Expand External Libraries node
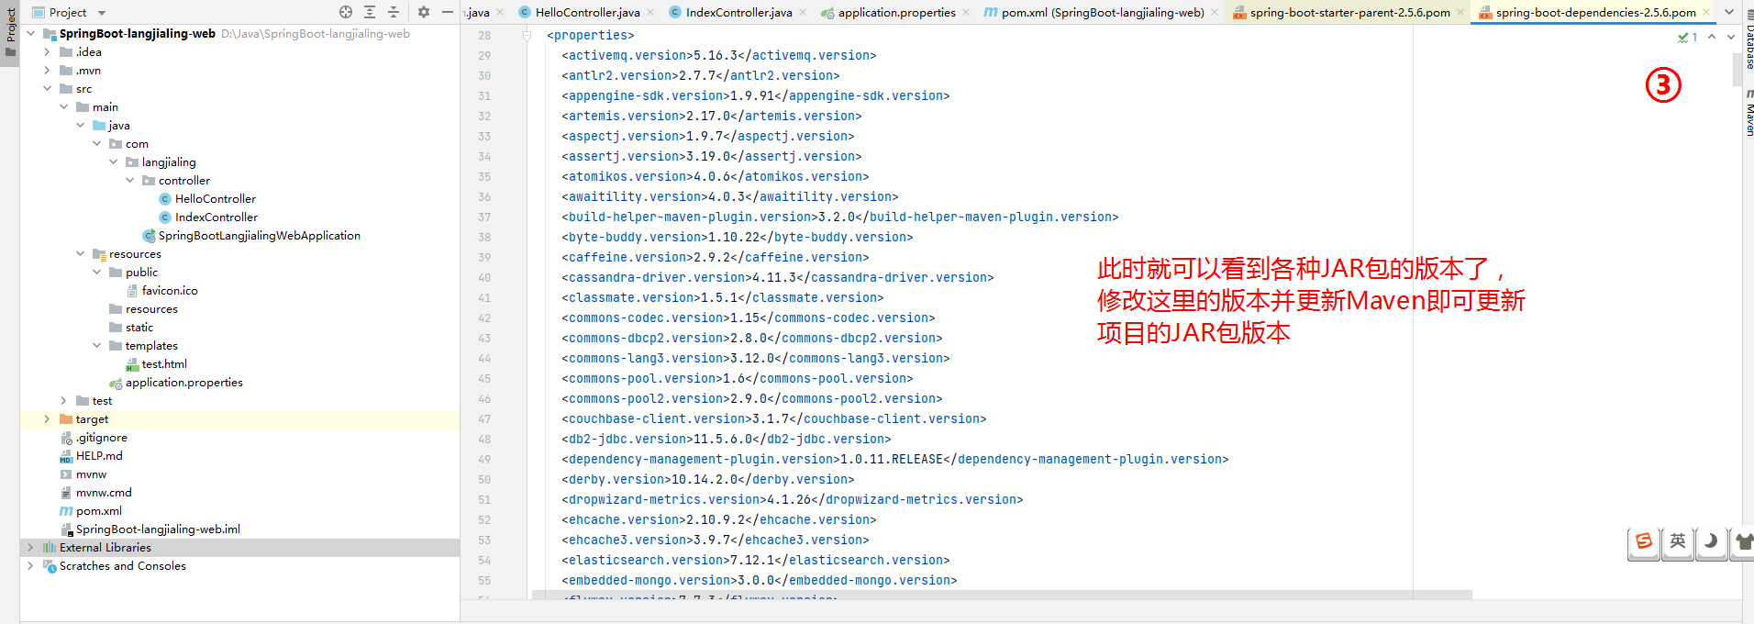The image size is (1754, 624). point(30,548)
